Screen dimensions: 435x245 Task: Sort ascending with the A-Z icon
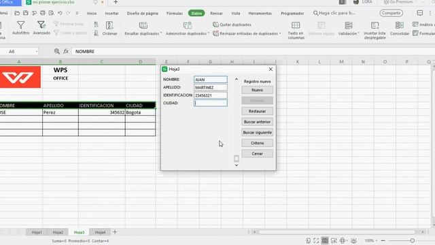96,24
